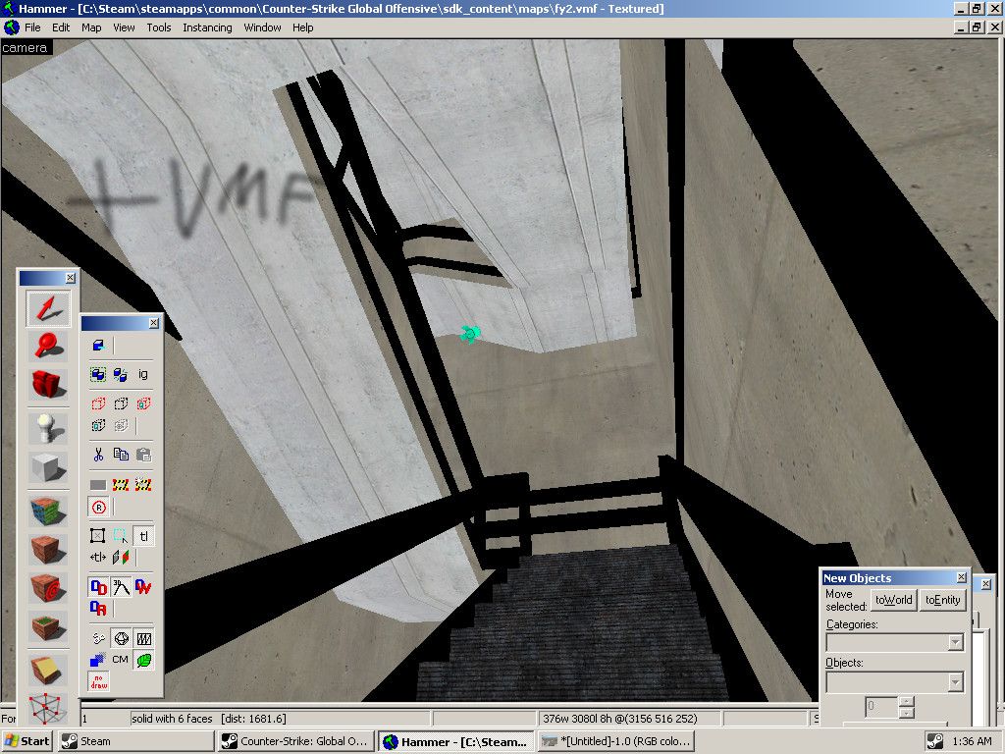The width and height of the screenshot is (1005, 754).
Task: Select the white cube Block tool
Action: point(47,467)
